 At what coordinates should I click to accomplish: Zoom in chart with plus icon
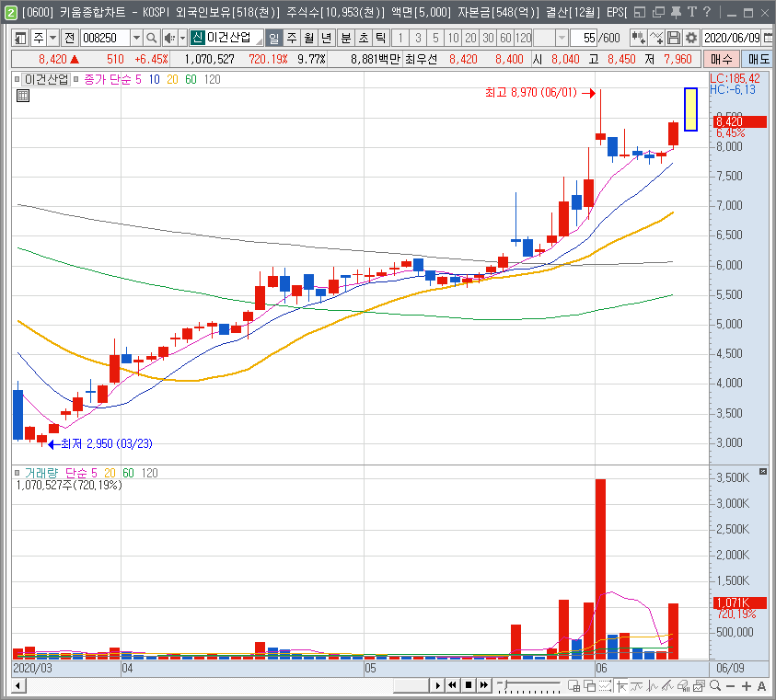click(x=747, y=686)
